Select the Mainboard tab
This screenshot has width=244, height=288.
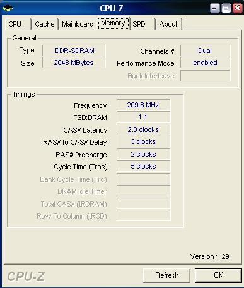pyautogui.click(x=78, y=24)
